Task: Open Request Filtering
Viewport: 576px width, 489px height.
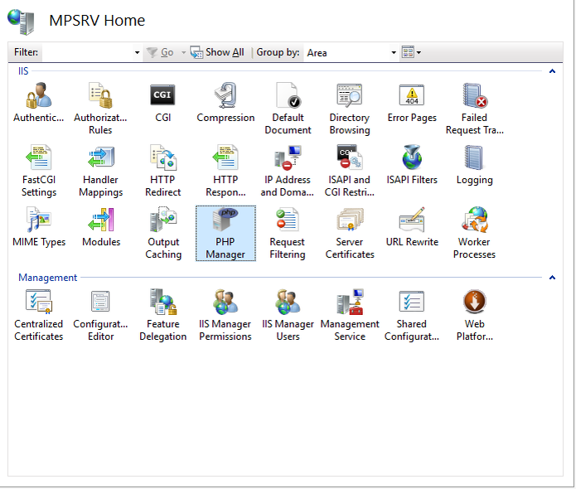Action: (288, 233)
